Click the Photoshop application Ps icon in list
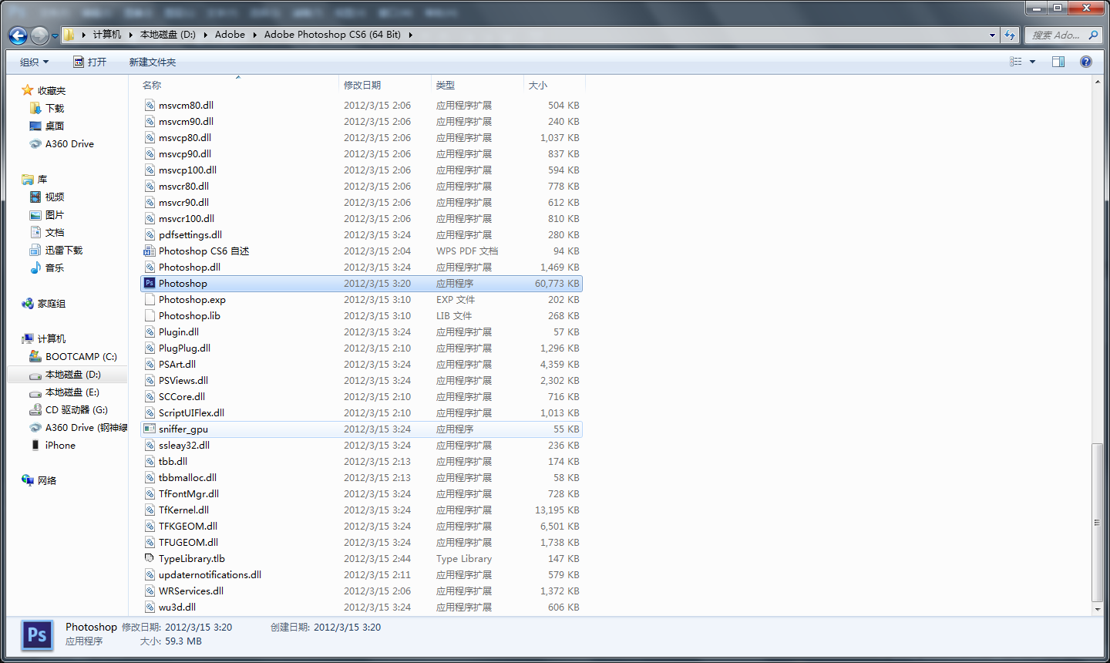1110x663 pixels. point(150,283)
